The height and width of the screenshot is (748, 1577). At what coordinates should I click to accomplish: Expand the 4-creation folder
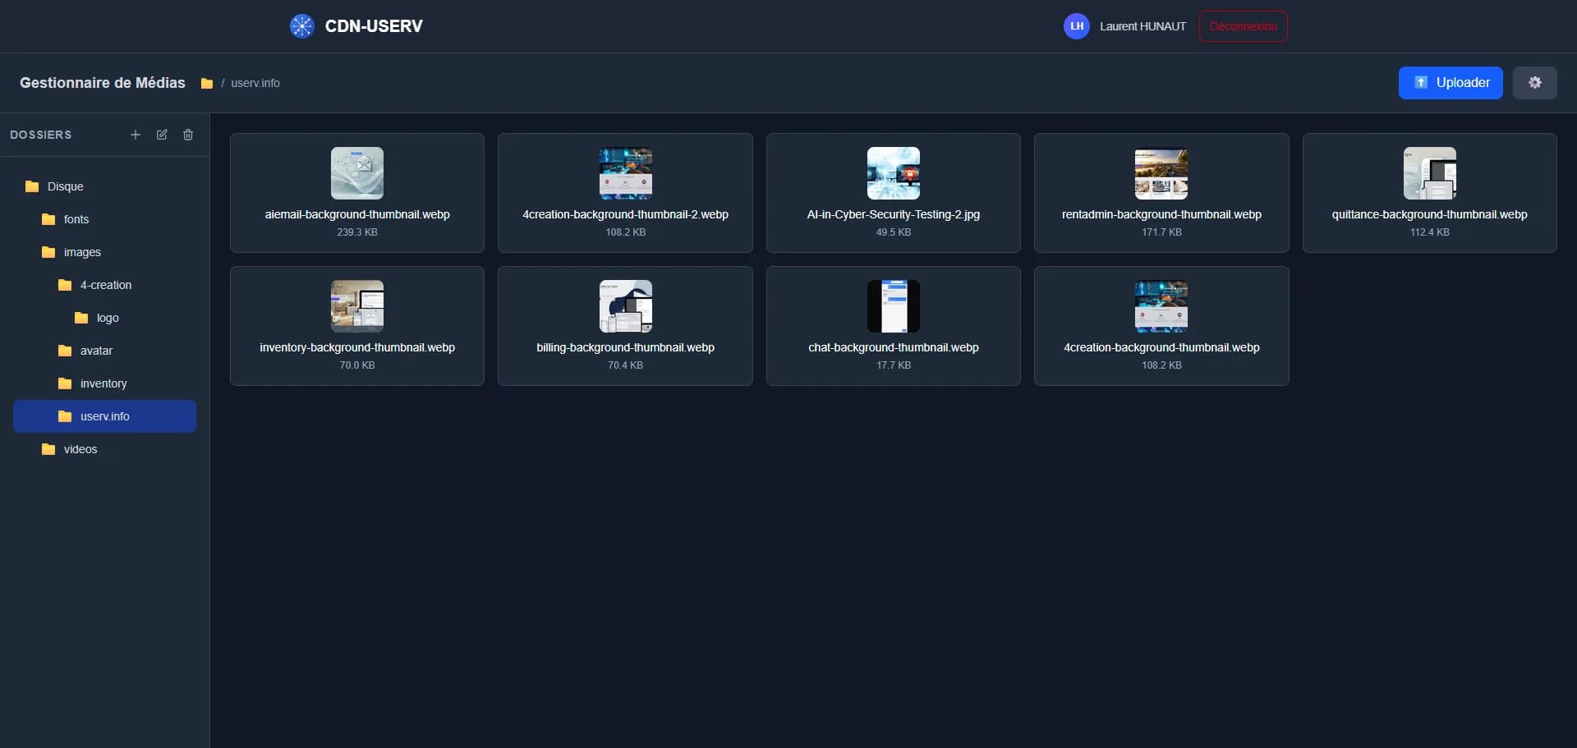(x=106, y=284)
